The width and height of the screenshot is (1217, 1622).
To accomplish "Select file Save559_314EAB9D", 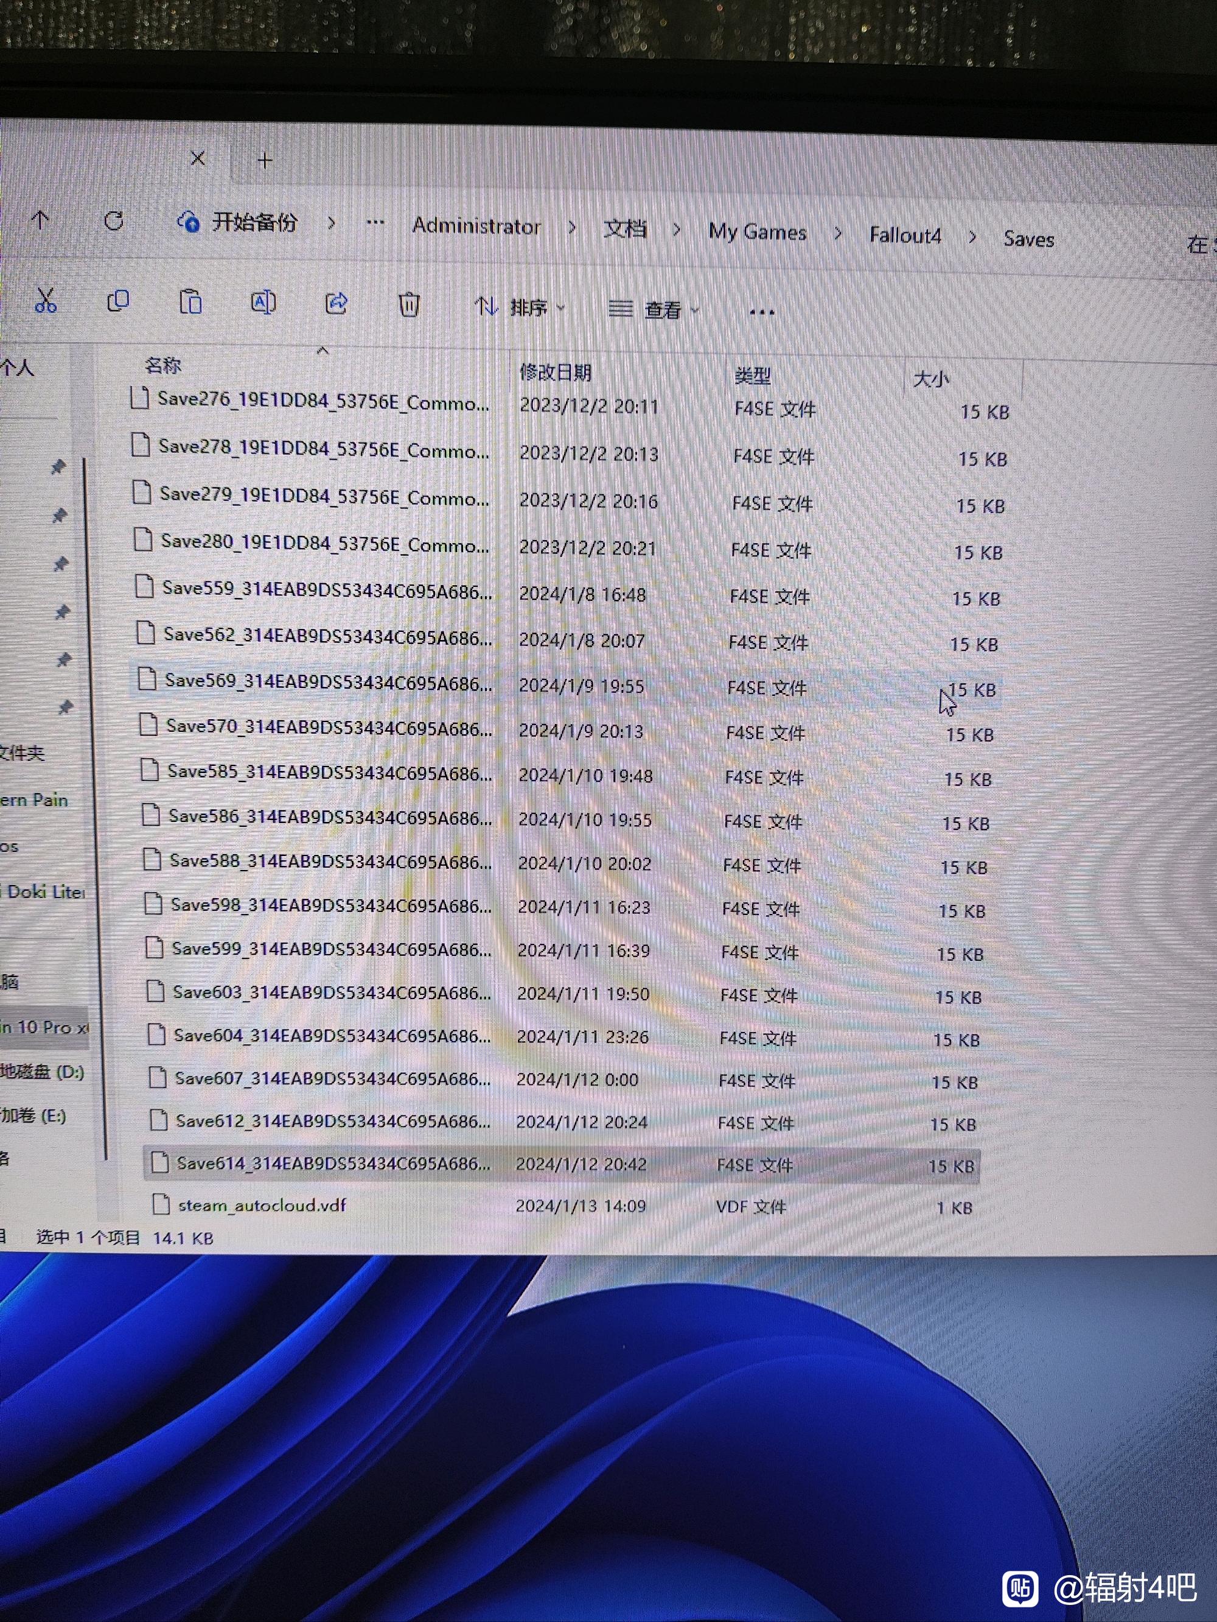I will (x=327, y=589).
